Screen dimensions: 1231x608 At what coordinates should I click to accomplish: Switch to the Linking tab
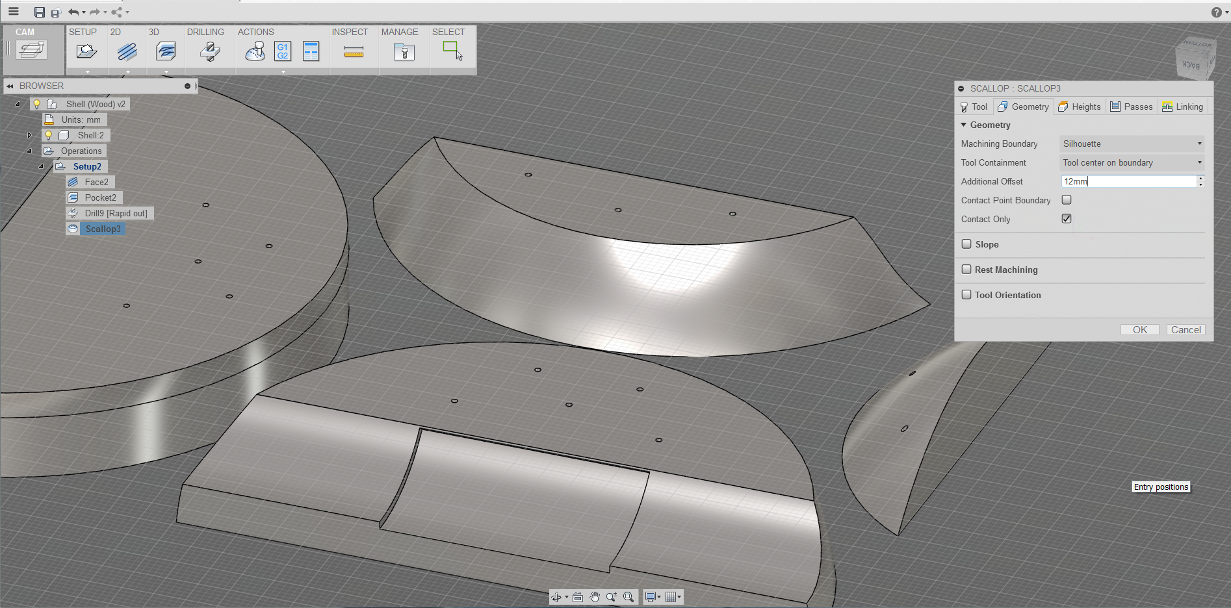coord(1183,107)
